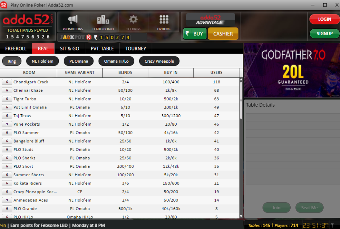Toggle the Ring filter pill
The width and height of the screenshot is (340, 229).
click(12, 61)
